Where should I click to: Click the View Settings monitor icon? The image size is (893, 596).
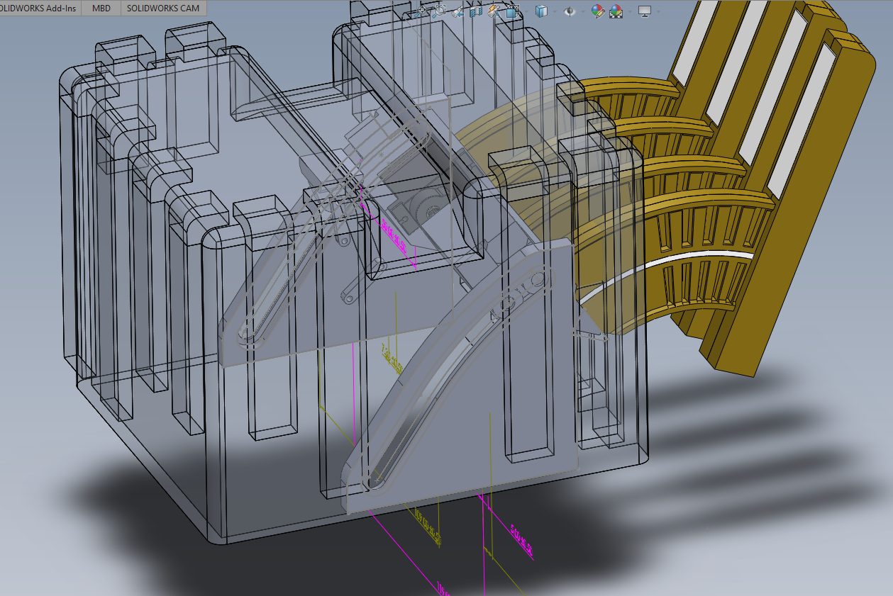point(644,11)
